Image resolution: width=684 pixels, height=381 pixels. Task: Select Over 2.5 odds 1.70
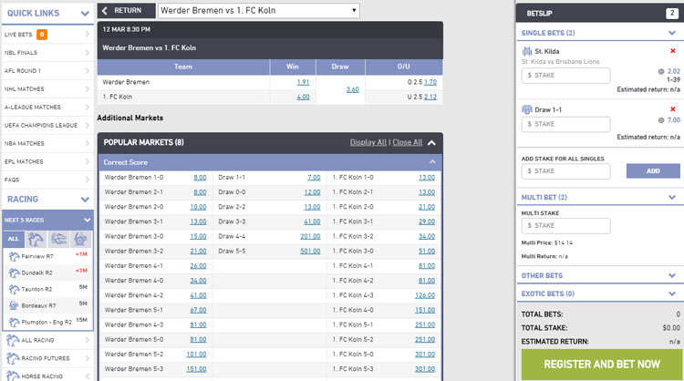[x=430, y=82]
